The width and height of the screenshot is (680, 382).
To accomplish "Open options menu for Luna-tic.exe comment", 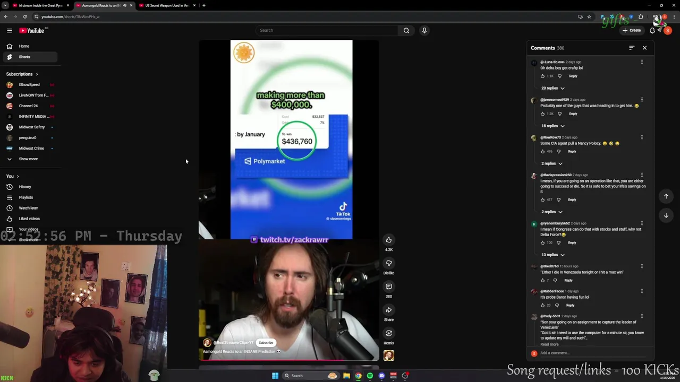I will (642, 62).
